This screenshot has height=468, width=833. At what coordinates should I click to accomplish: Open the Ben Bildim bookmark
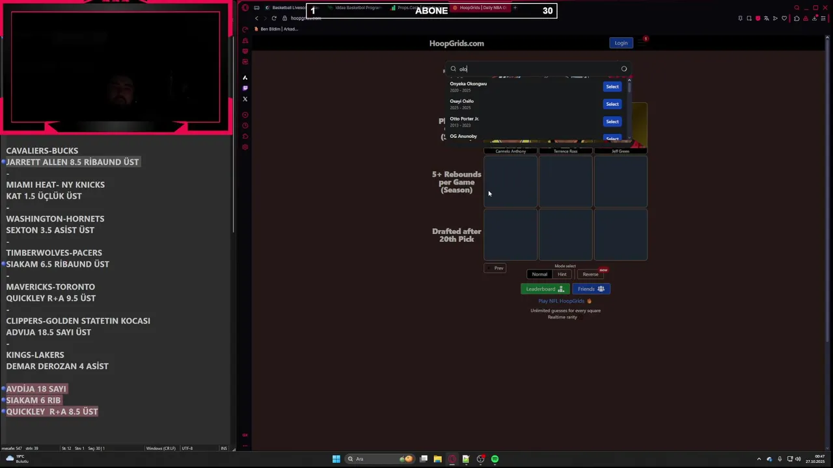click(276, 29)
